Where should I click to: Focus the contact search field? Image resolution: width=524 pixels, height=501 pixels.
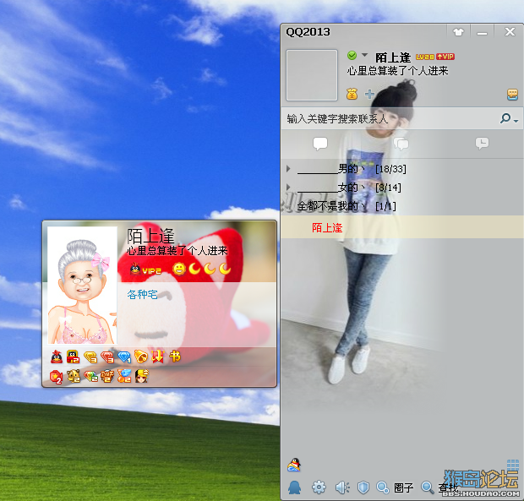(x=390, y=118)
